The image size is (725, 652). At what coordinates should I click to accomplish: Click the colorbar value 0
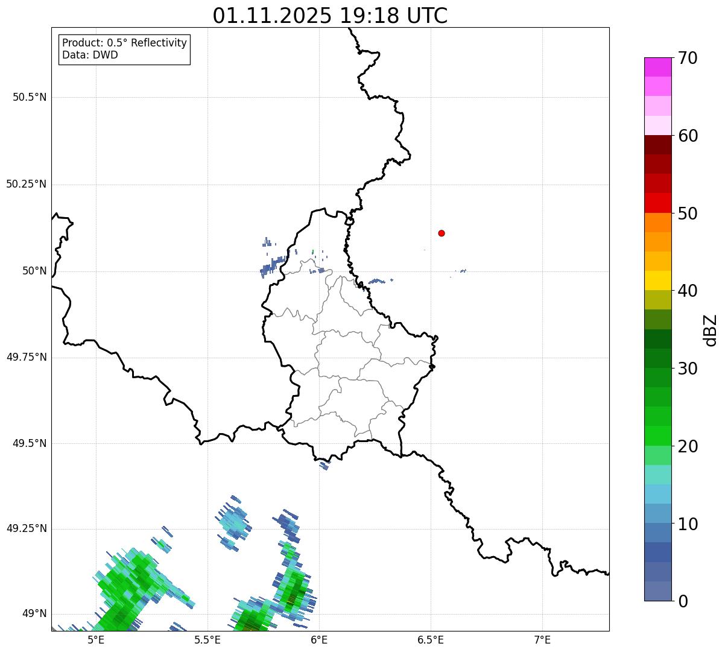(683, 601)
